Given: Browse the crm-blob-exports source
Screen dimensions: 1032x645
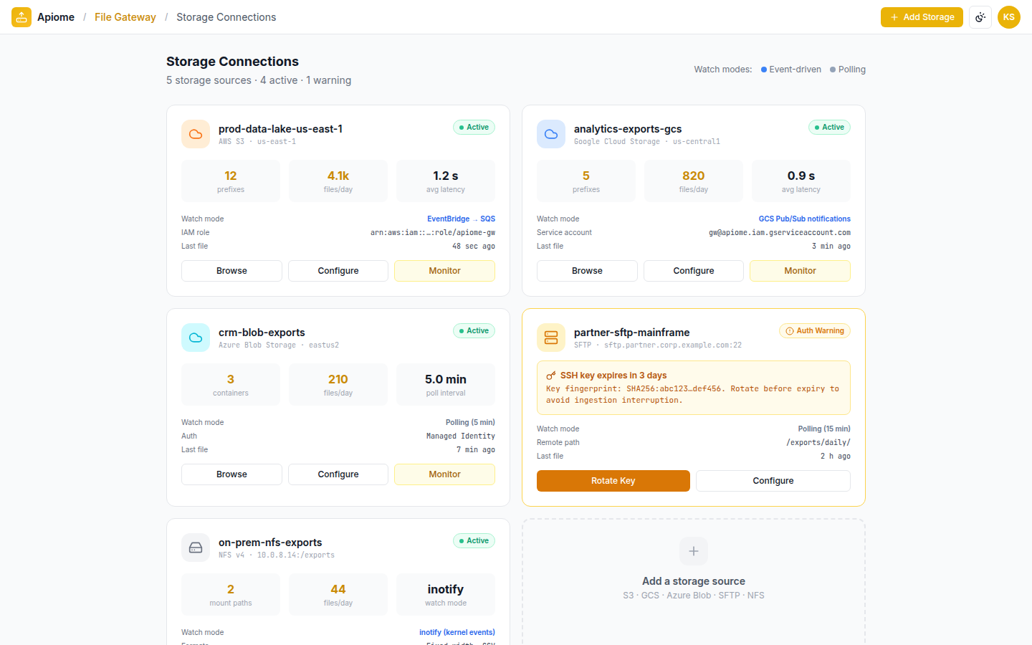Looking at the screenshot, I should click(231, 474).
